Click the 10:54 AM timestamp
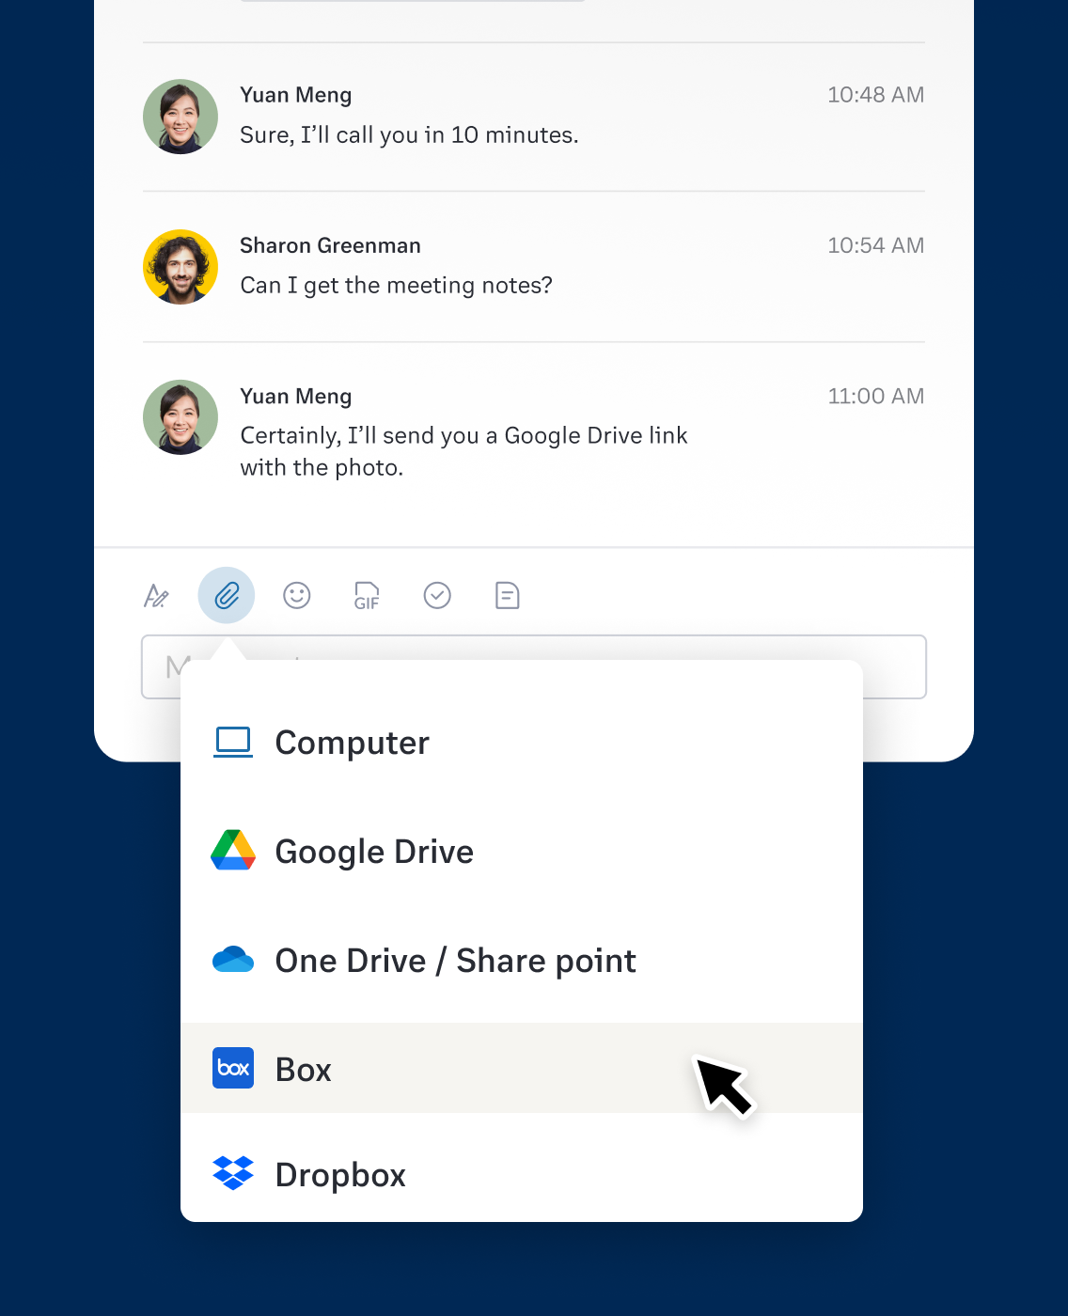 click(x=875, y=245)
